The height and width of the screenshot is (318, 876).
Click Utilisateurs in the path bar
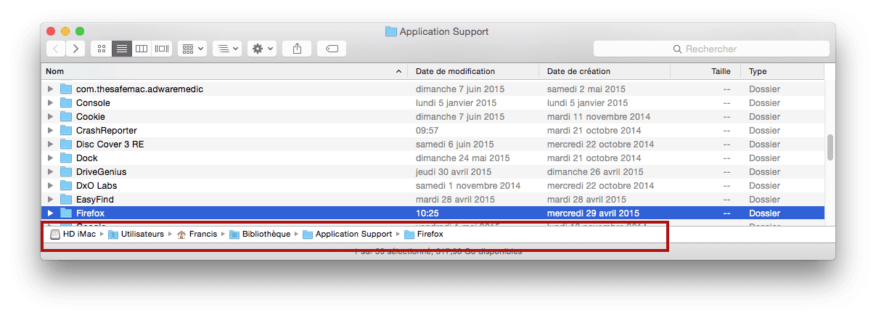pos(136,235)
